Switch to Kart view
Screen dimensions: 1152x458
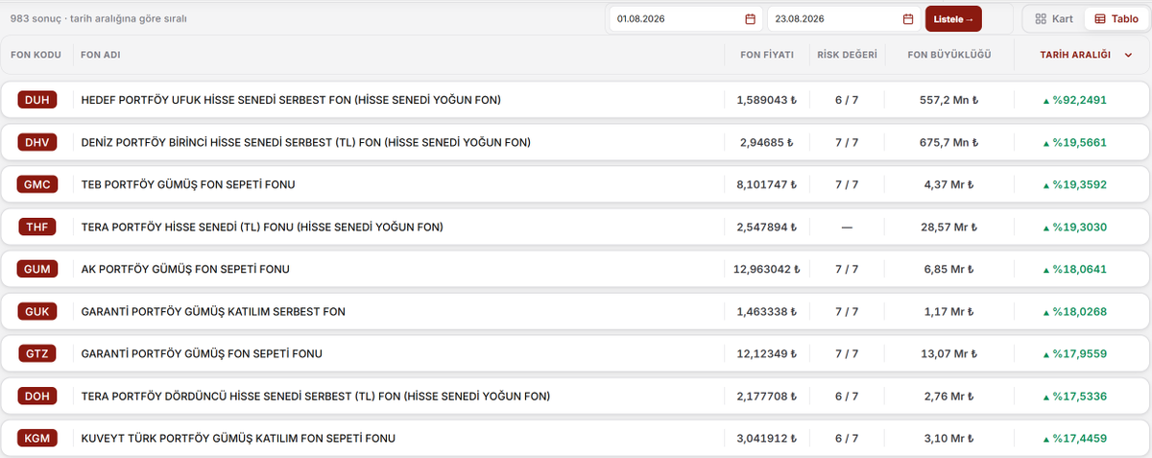(x=1054, y=19)
